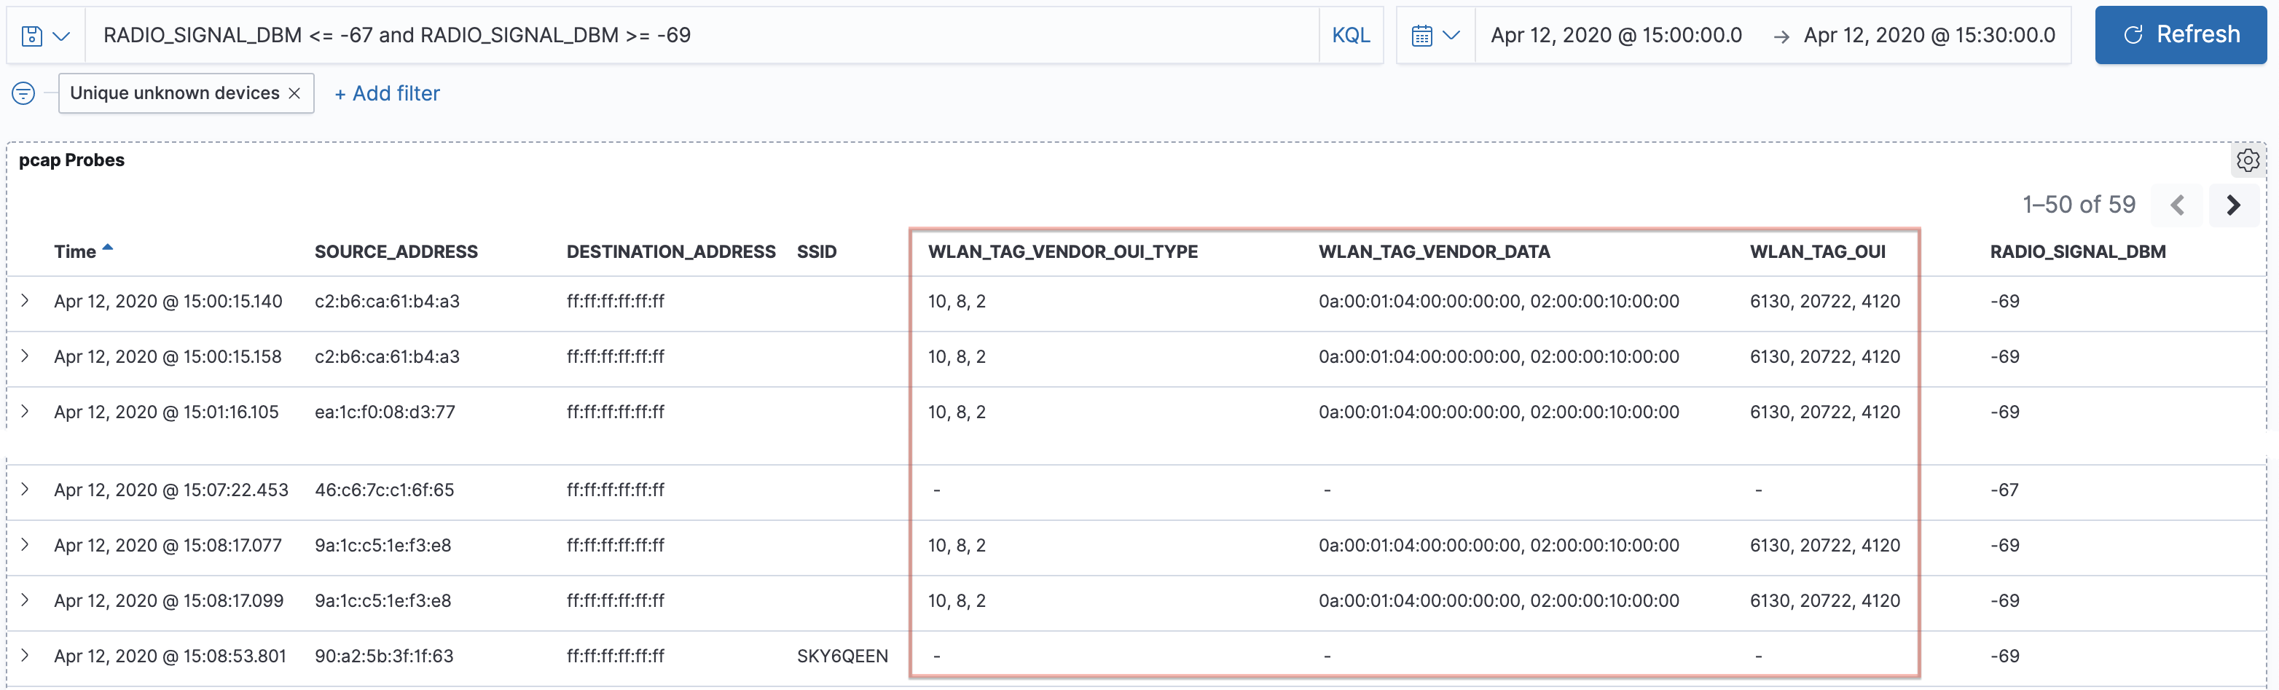The width and height of the screenshot is (2279, 690).
Task: Click the WLAN_TAG_OUI column header
Action: coord(1817,251)
